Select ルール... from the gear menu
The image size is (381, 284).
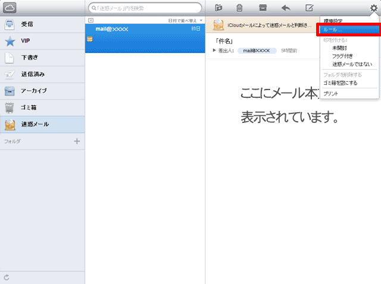coord(348,29)
